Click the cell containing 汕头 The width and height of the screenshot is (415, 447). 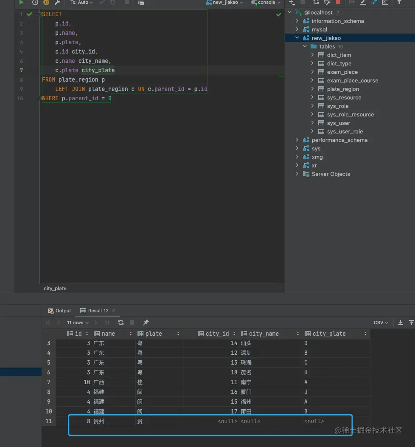271,343
